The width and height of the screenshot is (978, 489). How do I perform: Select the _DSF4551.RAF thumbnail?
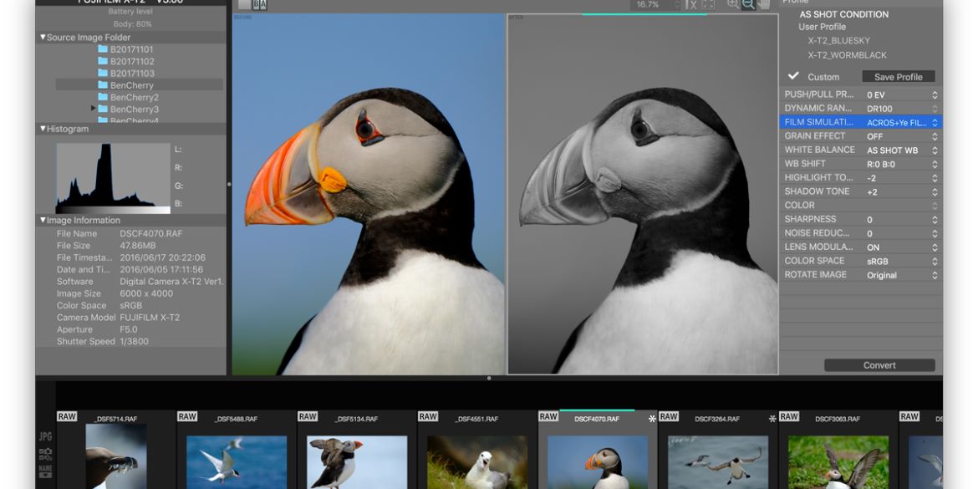[477, 462]
